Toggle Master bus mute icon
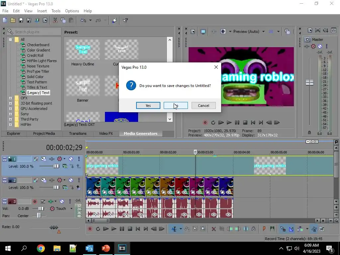Image resolution: width=340 pixels, height=255 pixels. pyautogui.click(x=320, y=46)
